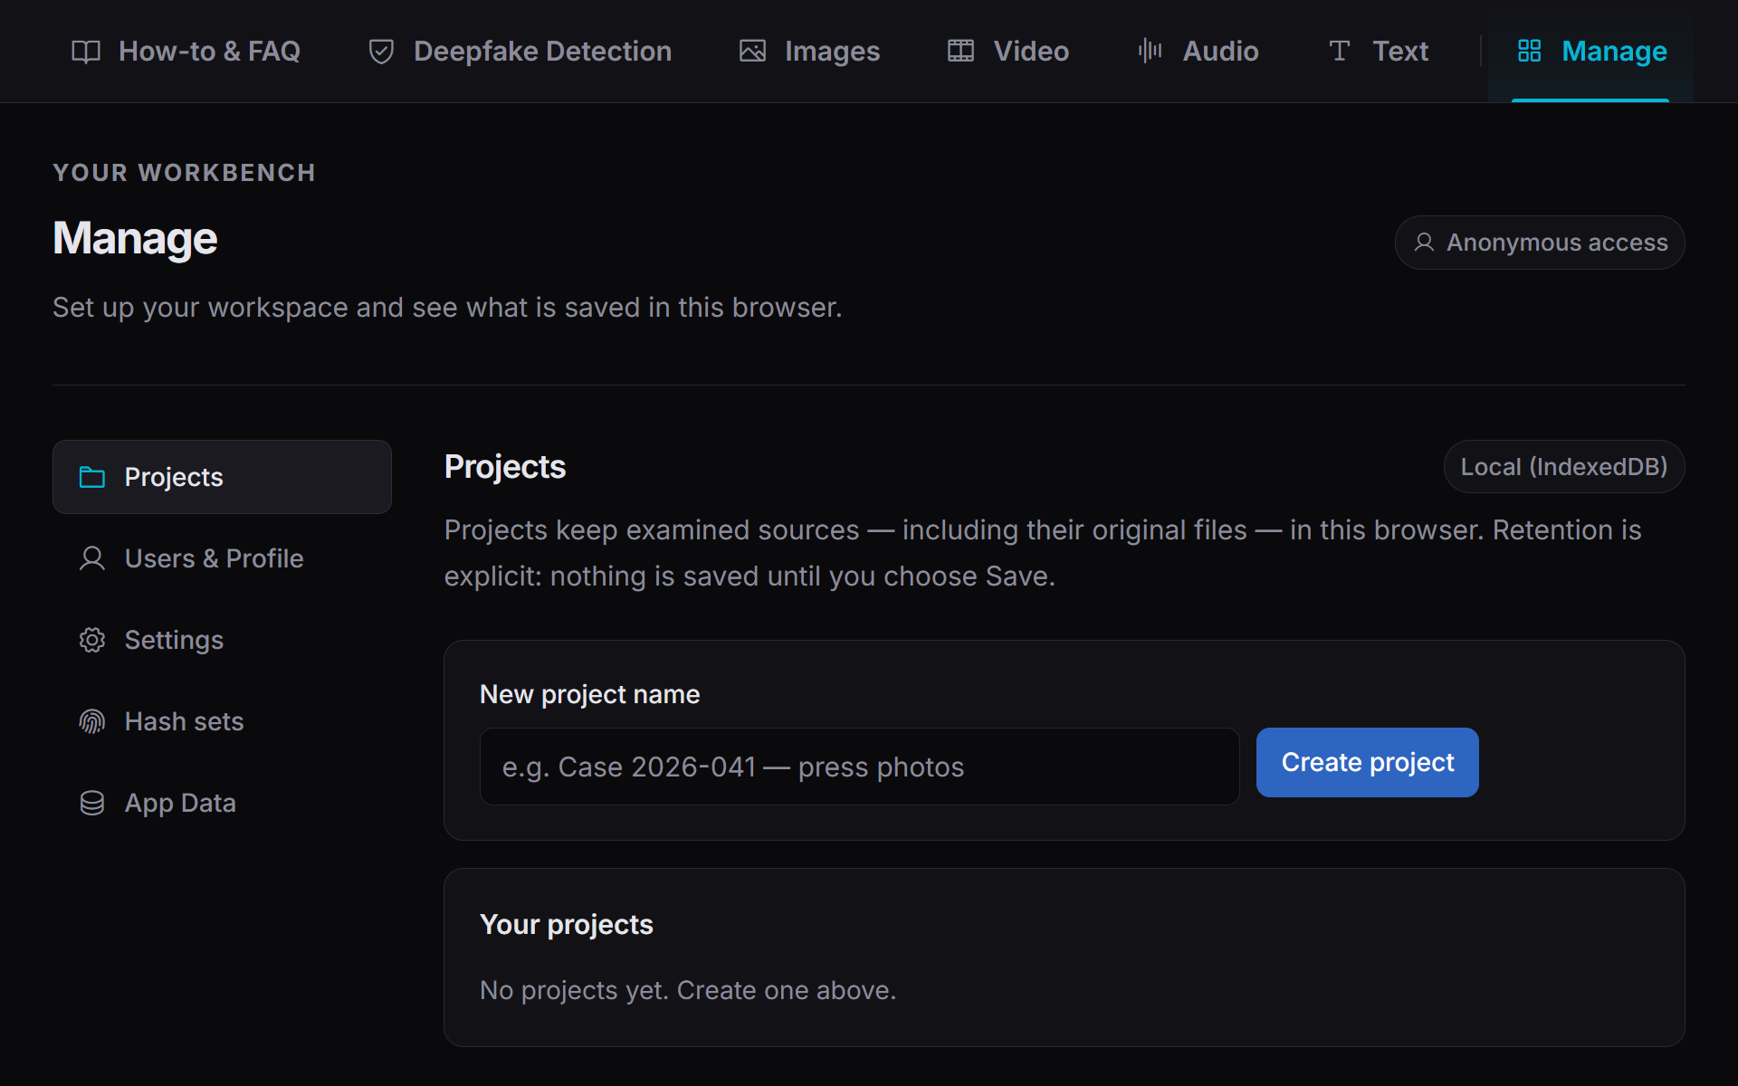This screenshot has height=1086, width=1738.
Task: Open the App Data section
Action: pos(222,803)
